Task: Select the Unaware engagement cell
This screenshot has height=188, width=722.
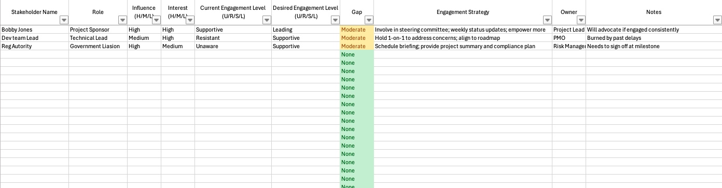Action: 233,46
